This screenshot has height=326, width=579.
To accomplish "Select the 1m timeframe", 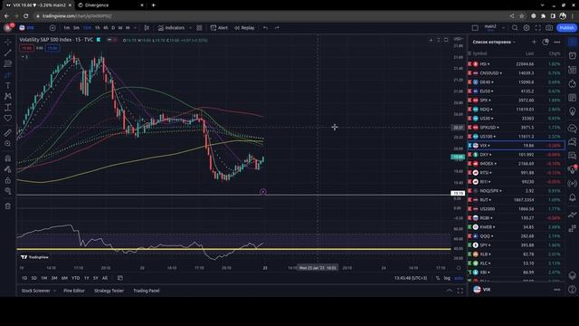I will [66, 28].
